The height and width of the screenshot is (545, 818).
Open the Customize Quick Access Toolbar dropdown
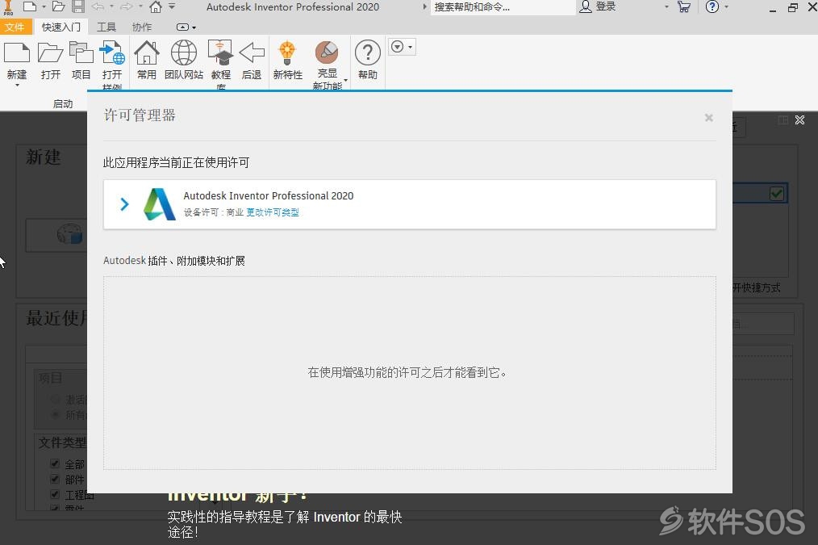(x=172, y=6)
